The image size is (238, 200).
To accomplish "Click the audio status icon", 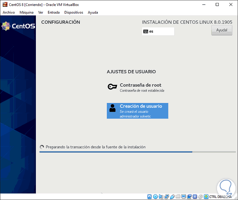I will [161, 197].
